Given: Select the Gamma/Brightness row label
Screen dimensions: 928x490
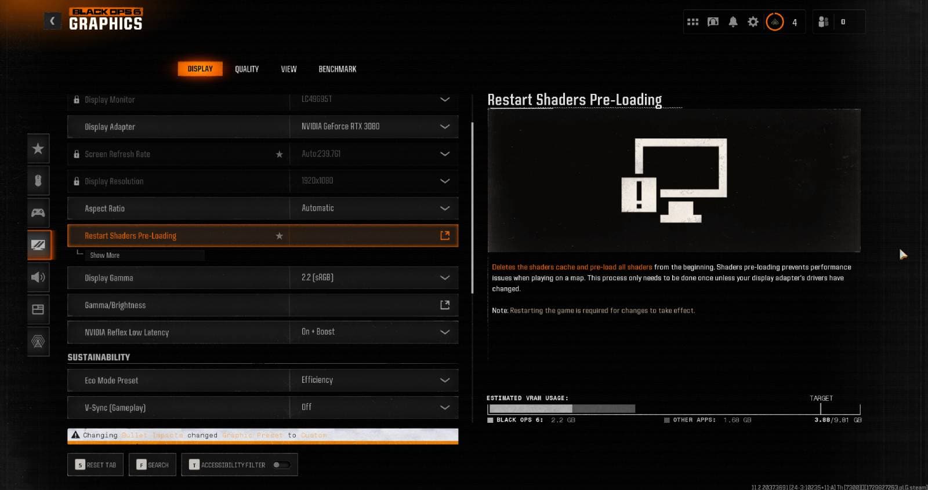Looking at the screenshot, I should (115, 305).
